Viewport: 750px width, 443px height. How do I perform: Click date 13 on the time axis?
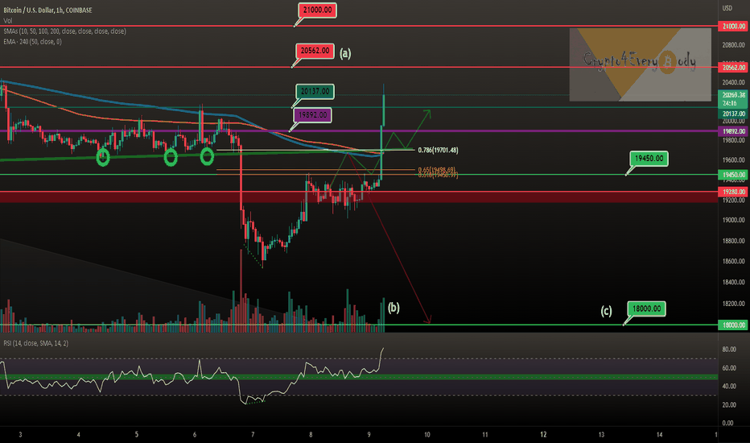[601, 435]
